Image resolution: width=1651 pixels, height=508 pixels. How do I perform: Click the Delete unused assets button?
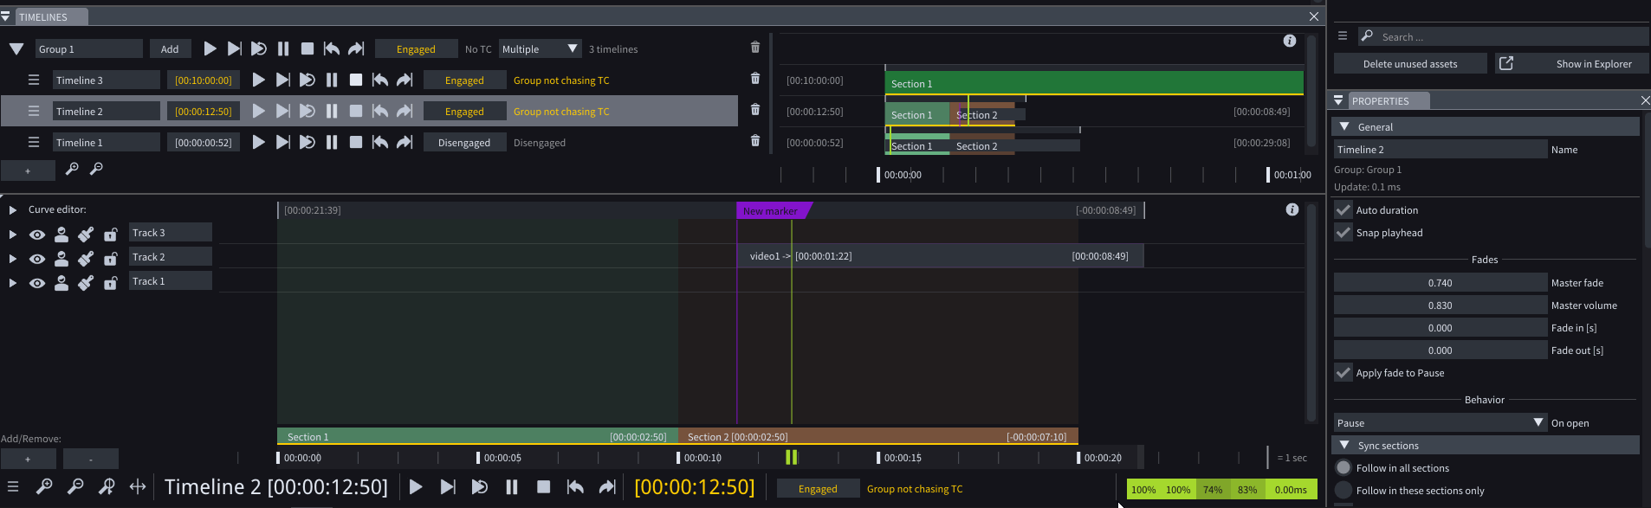(1409, 64)
